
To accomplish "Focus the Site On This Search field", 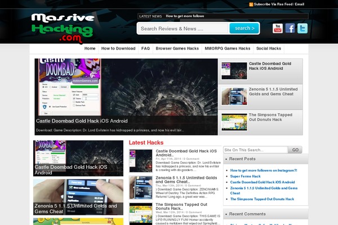I will point(255,150).
